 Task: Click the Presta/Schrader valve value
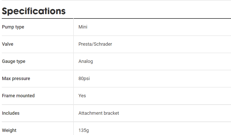pos(95,44)
